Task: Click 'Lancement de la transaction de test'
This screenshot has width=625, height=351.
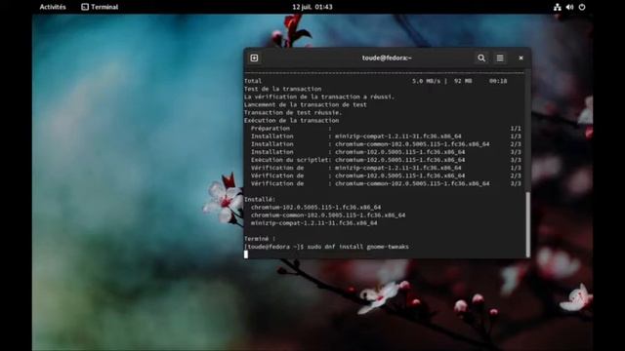Action: tap(306, 104)
